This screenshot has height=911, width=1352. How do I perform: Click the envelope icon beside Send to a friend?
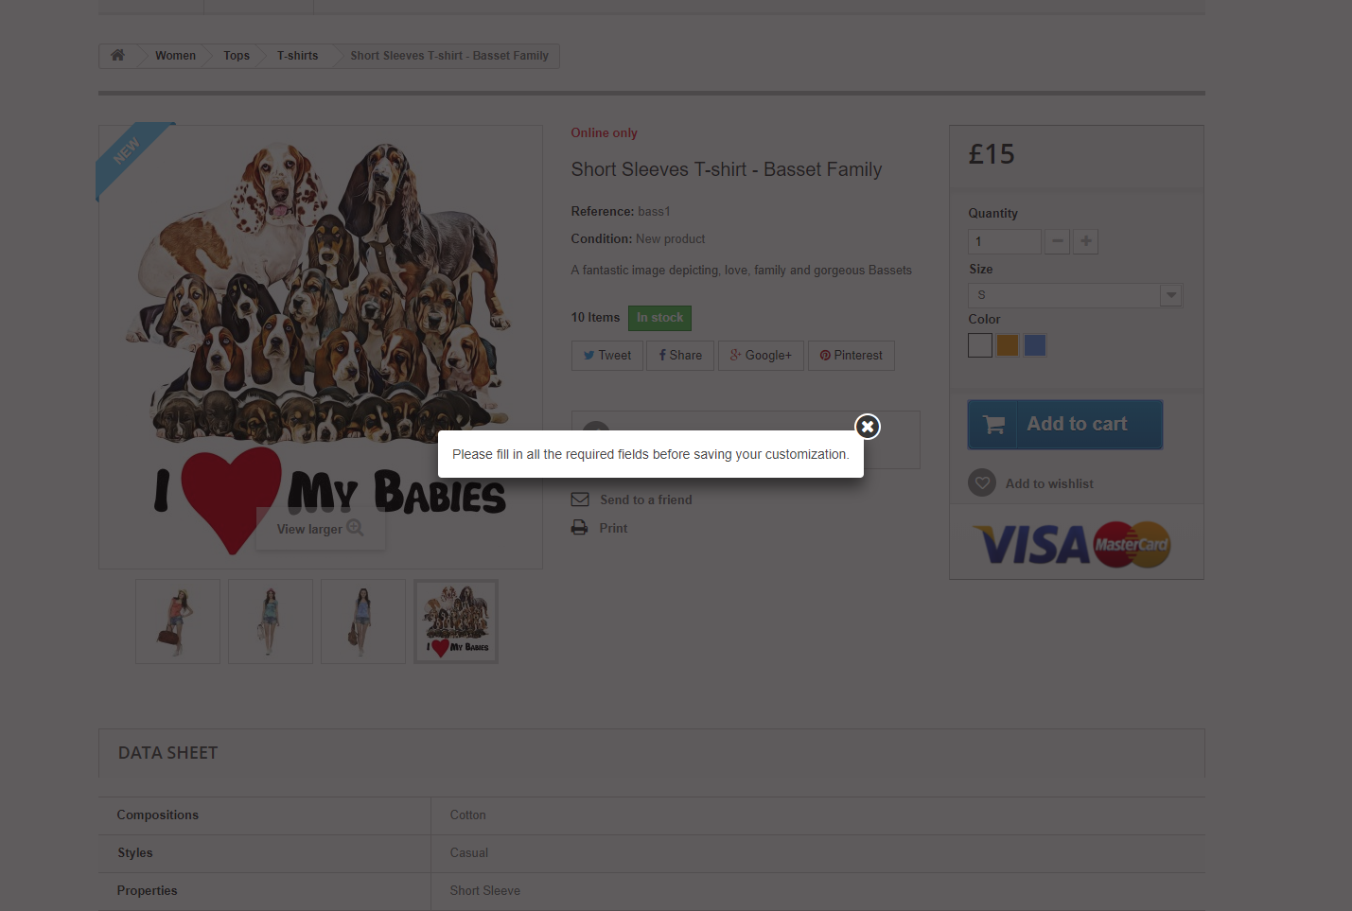[580, 499]
